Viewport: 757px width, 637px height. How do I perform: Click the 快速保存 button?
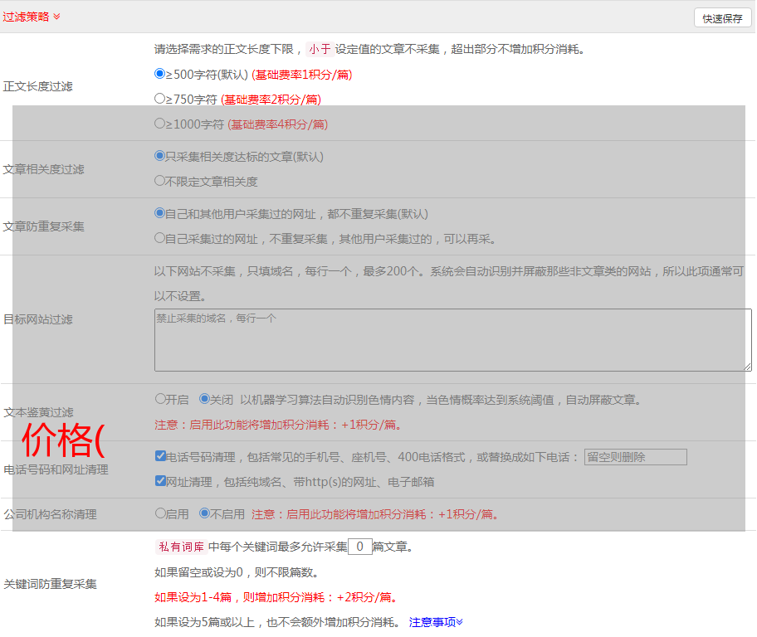[x=722, y=18]
